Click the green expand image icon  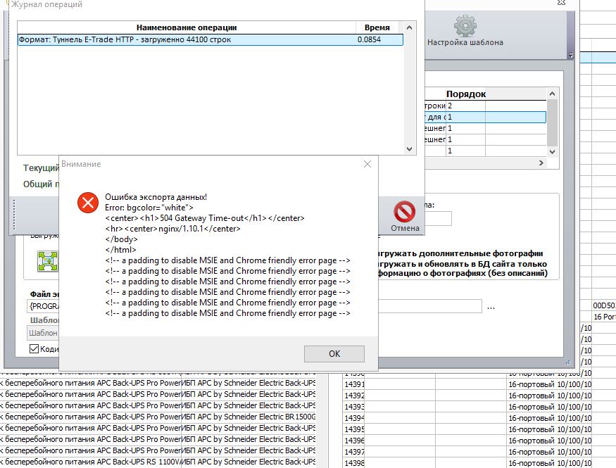(48, 261)
